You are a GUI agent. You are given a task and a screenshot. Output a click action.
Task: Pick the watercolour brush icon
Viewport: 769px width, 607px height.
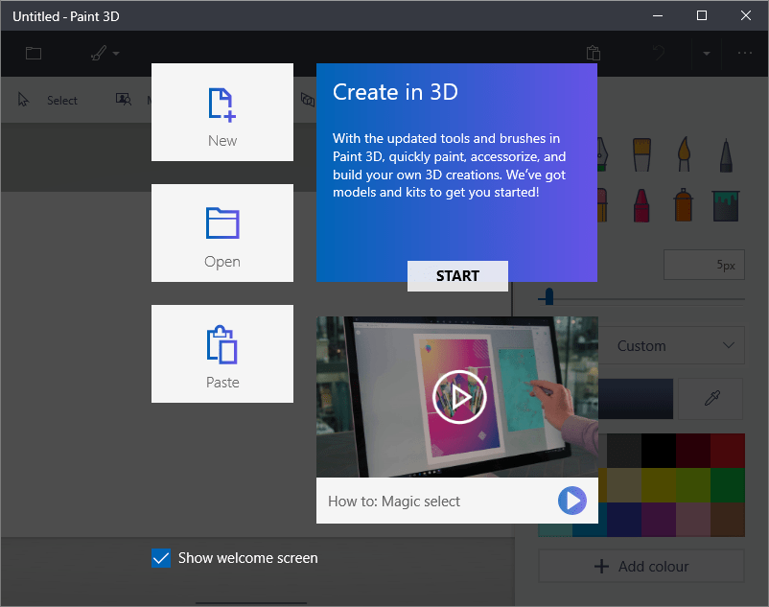(x=685, y=154)
